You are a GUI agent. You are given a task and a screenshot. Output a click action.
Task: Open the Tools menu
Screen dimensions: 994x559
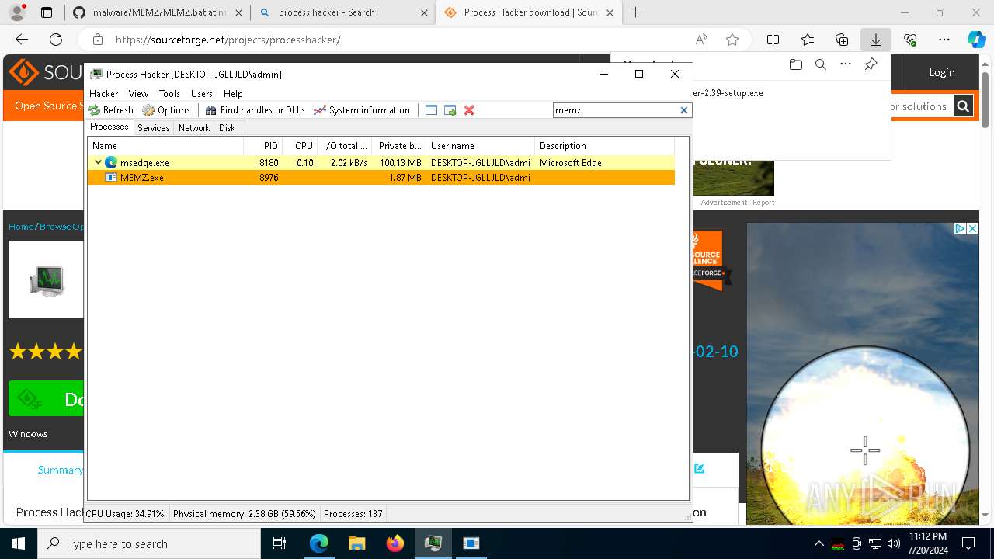click(169, 93)
